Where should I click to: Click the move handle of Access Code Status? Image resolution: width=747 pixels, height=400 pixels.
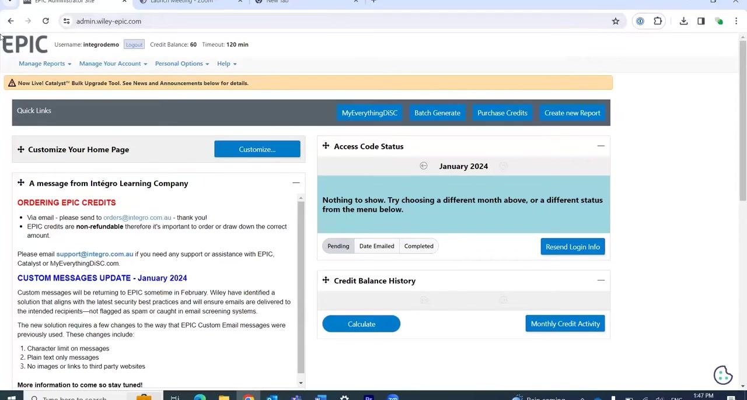tap(326, 146)
